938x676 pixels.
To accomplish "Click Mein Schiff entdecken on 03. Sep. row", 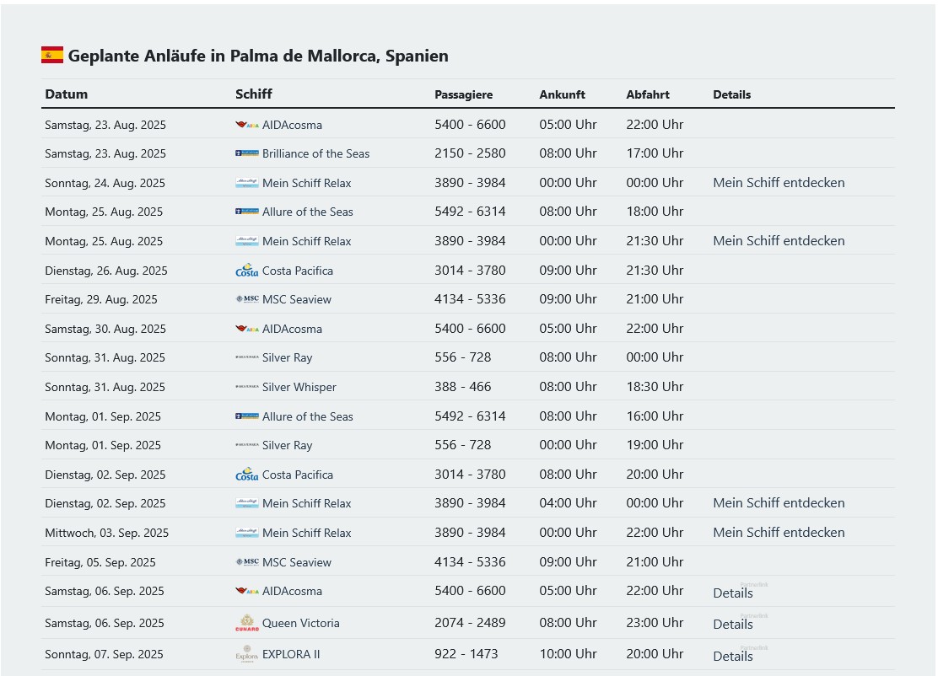I will tap(779, 532).
